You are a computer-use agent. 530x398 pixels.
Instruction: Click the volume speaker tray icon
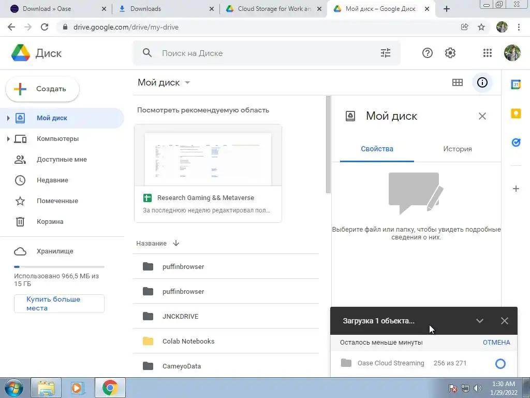click(478, 388)
